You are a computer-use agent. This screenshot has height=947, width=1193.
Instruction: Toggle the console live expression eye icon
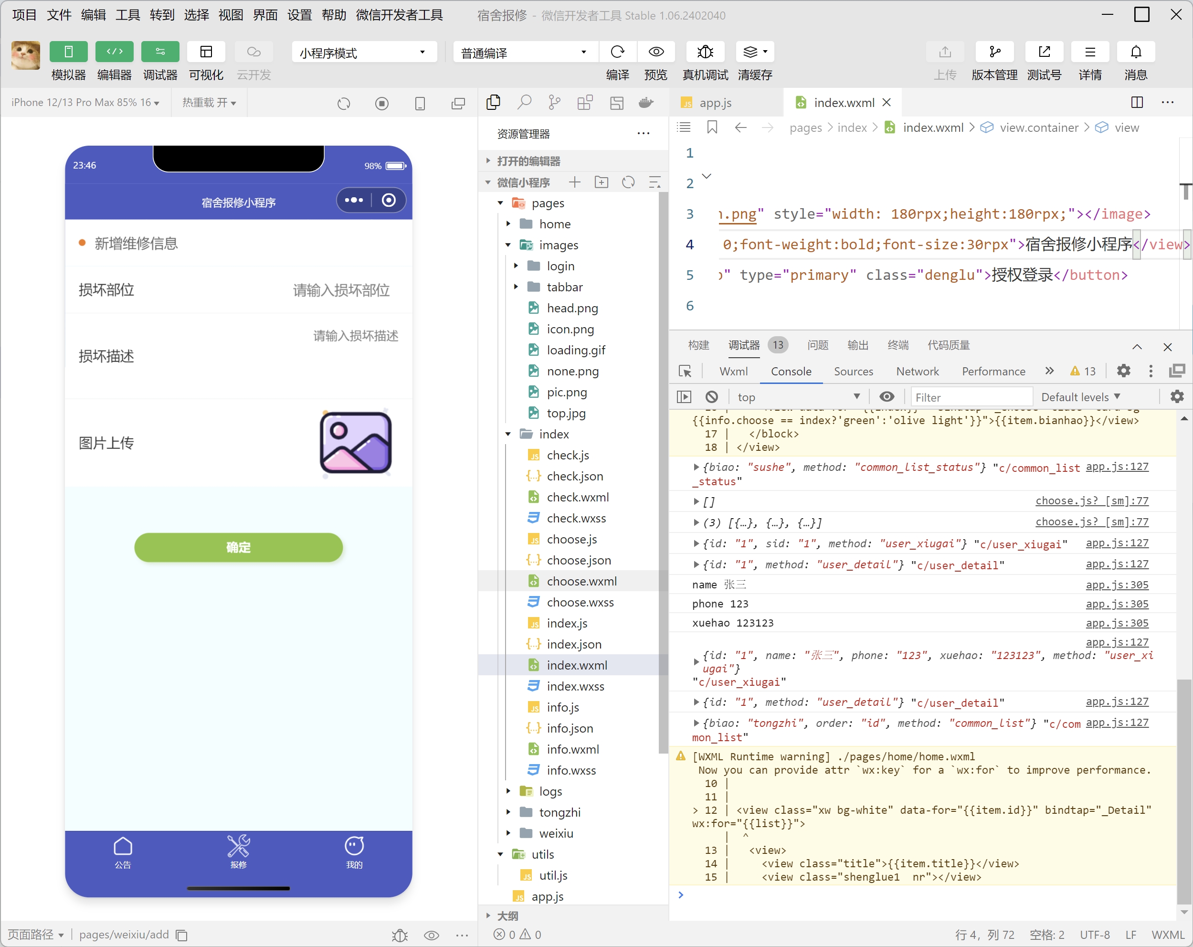pos(887,397)
